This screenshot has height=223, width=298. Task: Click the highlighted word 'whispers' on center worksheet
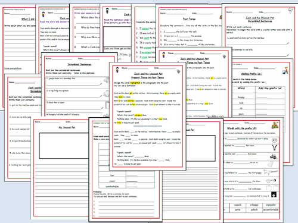138,115
